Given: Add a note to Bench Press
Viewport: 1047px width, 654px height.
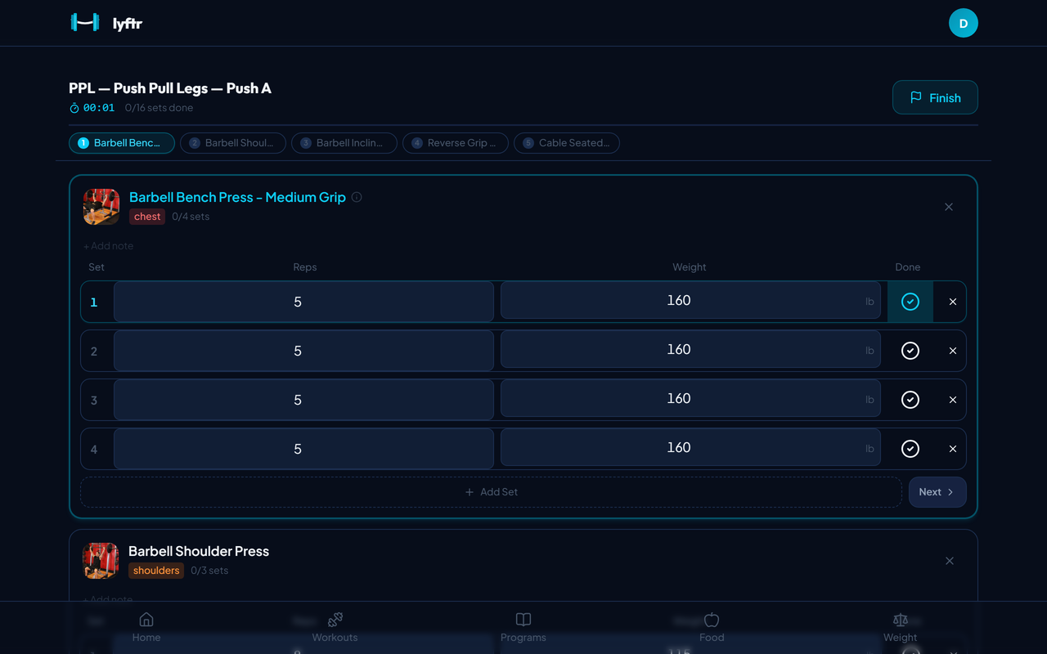Looking at the screenshot, I should coord(108,246).
